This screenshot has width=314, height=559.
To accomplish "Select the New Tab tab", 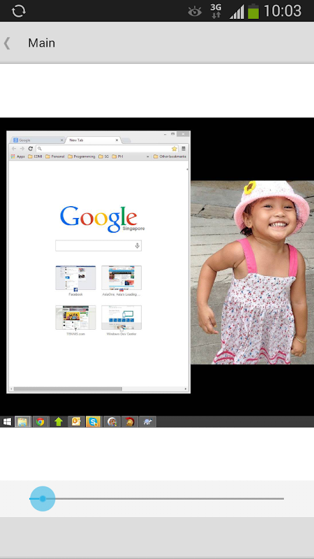I will (x=94, y=140).
